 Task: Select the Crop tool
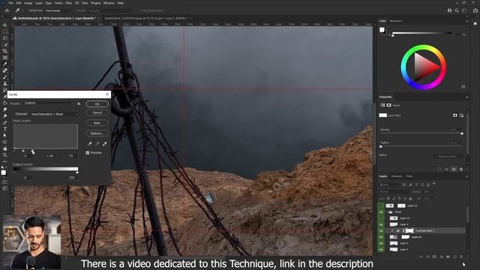tap(5, 51)
